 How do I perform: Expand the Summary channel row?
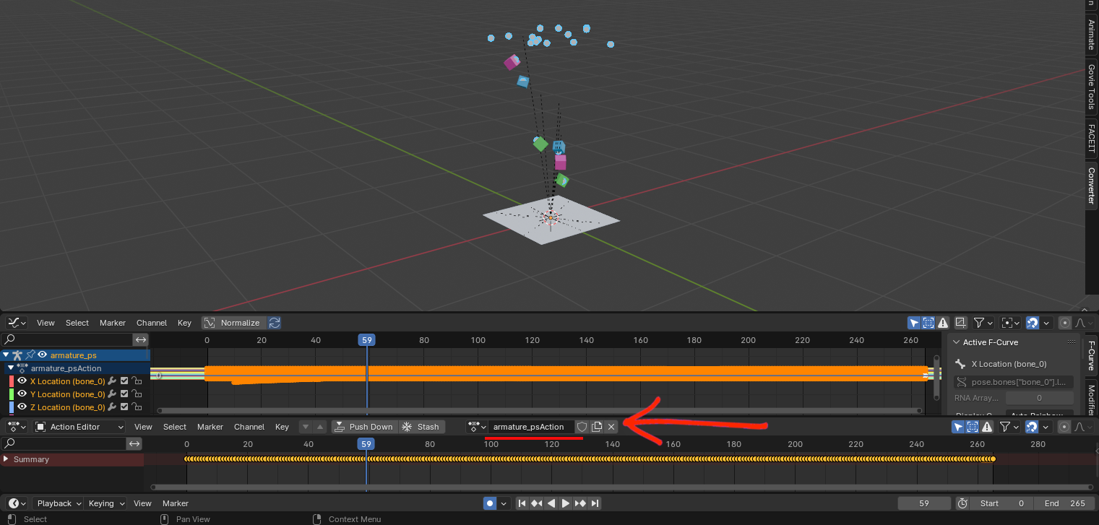click(x=7, y=459)
